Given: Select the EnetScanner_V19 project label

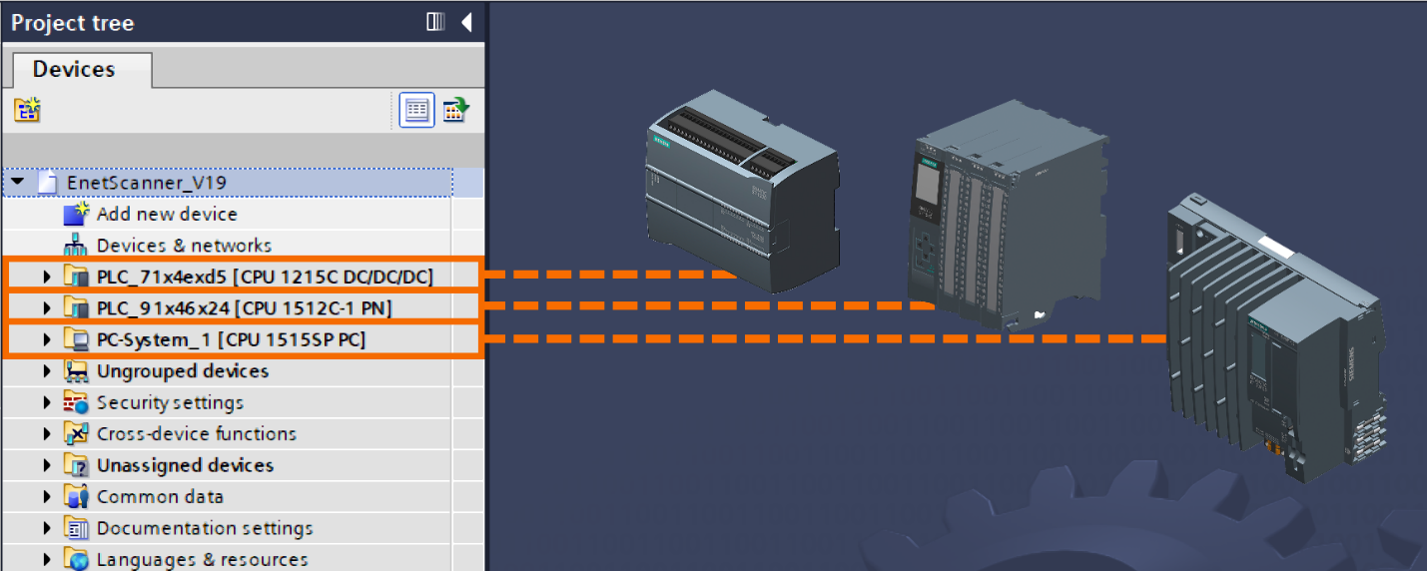Looking at the screenshot, I should (x=147, y=183).
